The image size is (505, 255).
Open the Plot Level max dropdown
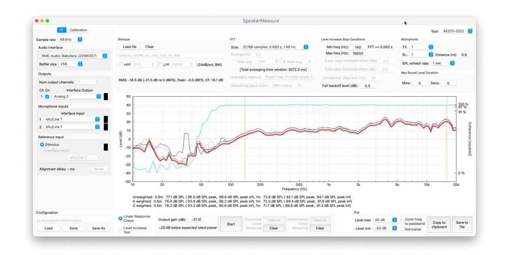coord(385,220)
